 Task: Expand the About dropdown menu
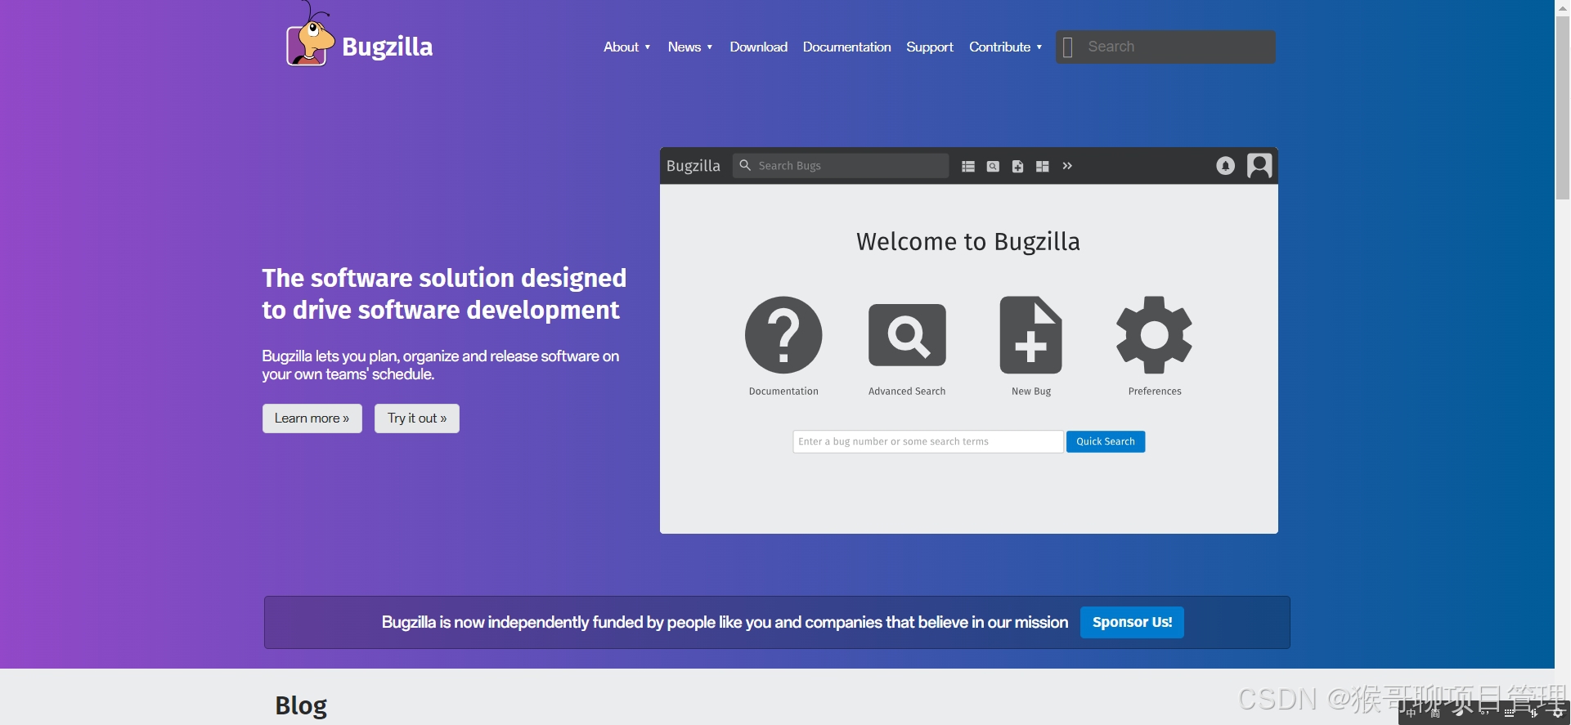tap(627, 47)
